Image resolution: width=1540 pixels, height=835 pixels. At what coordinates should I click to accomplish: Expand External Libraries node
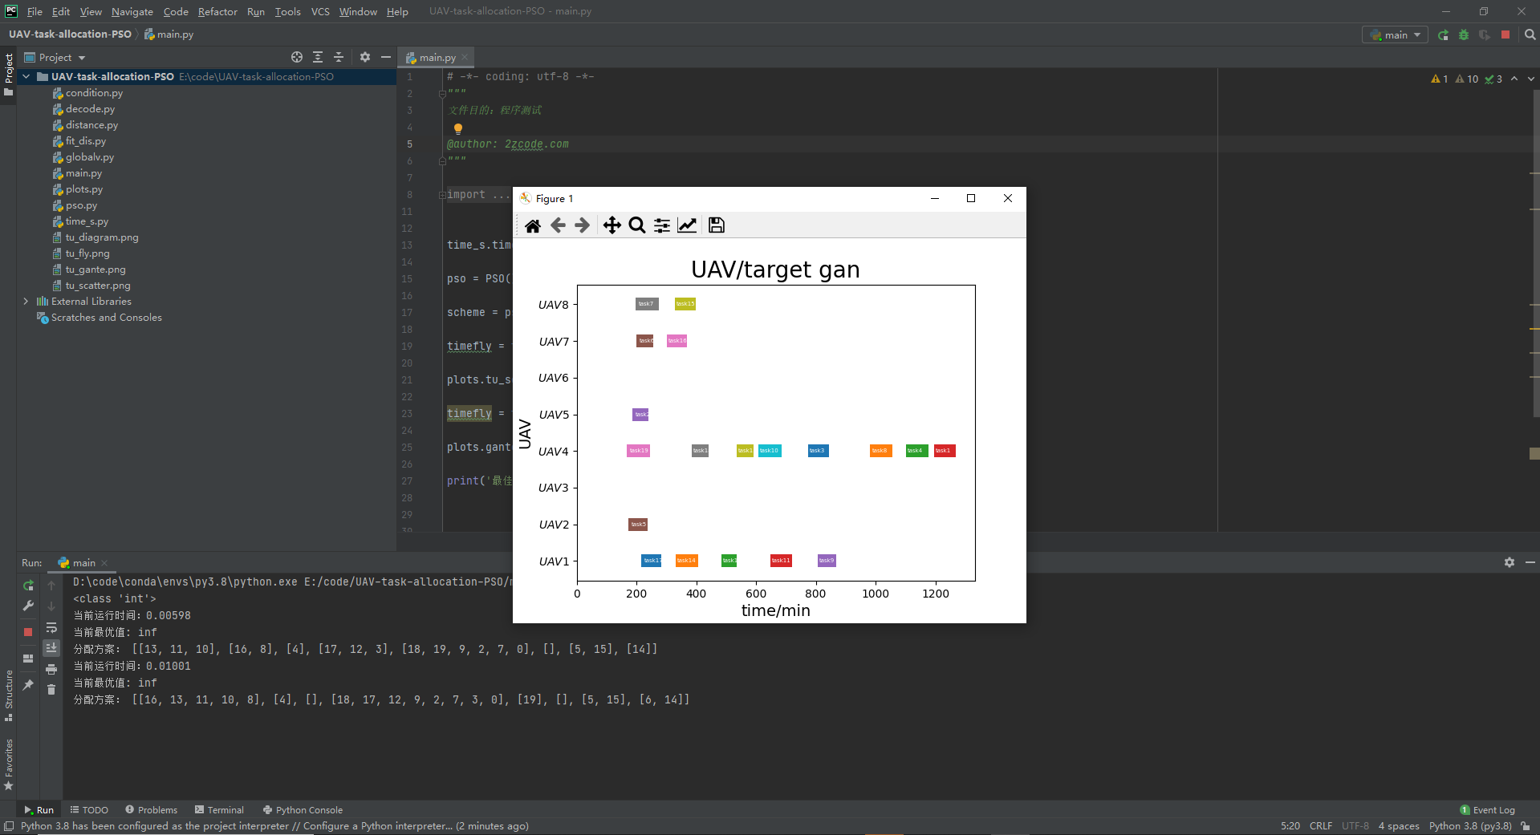coord(26,302)
